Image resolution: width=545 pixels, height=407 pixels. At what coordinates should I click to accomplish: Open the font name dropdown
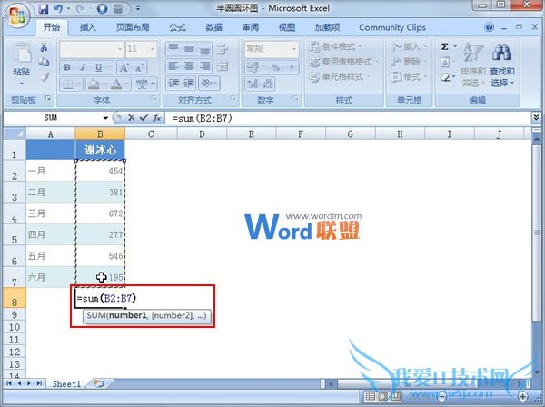(120, 49)
